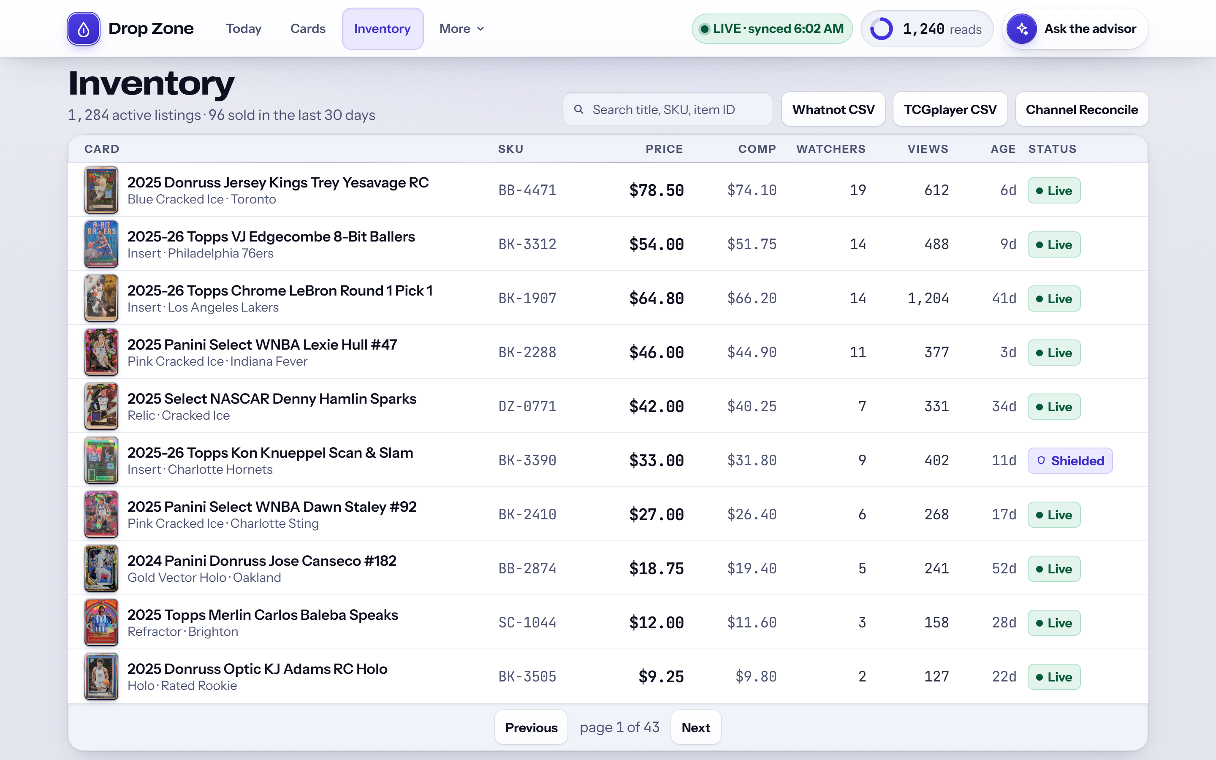This screenshot has width=1216, height=760.
Task: Click the search magnifier icon
Action: [579, 109]
